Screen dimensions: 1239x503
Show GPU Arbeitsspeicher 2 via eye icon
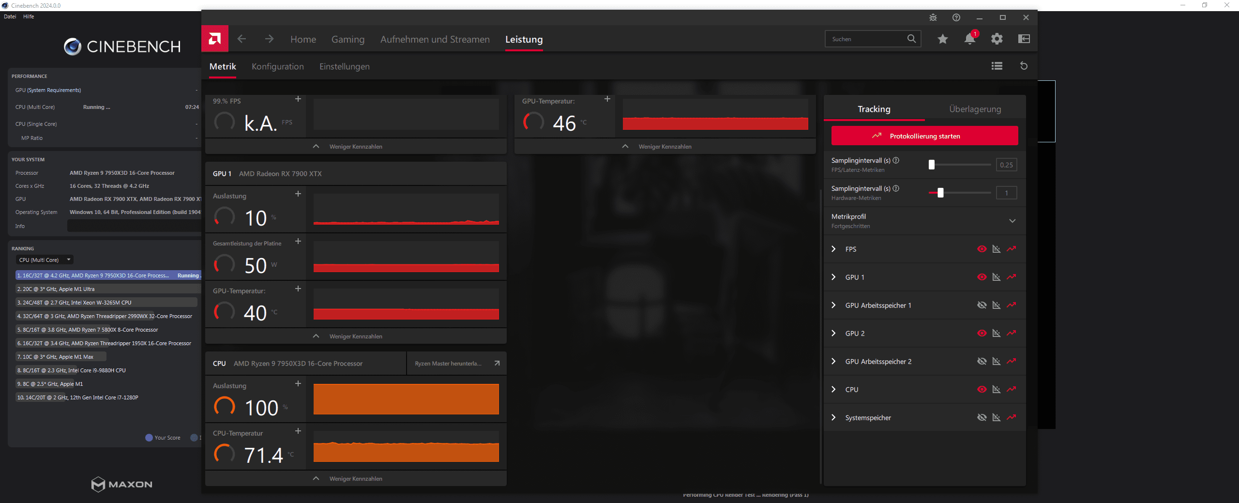(982, 361)
